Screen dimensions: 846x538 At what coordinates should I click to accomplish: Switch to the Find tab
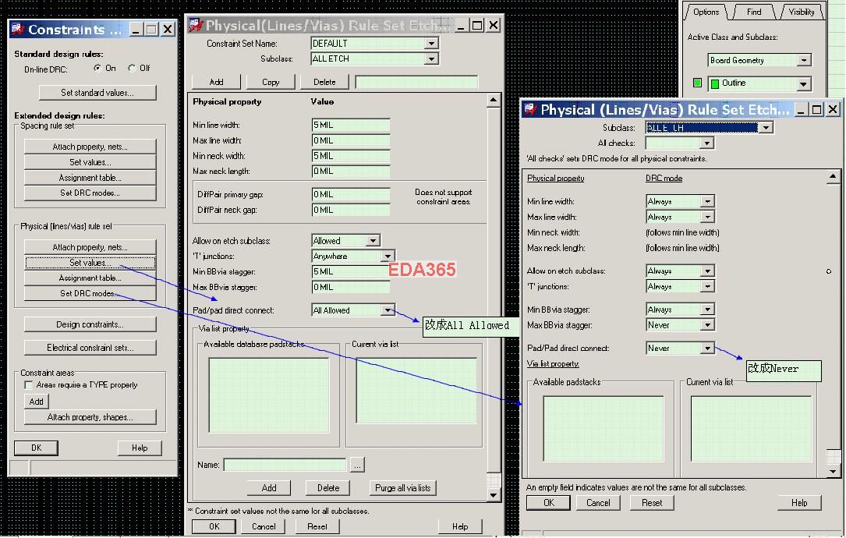pyautogui.click(x=754, y=12)
